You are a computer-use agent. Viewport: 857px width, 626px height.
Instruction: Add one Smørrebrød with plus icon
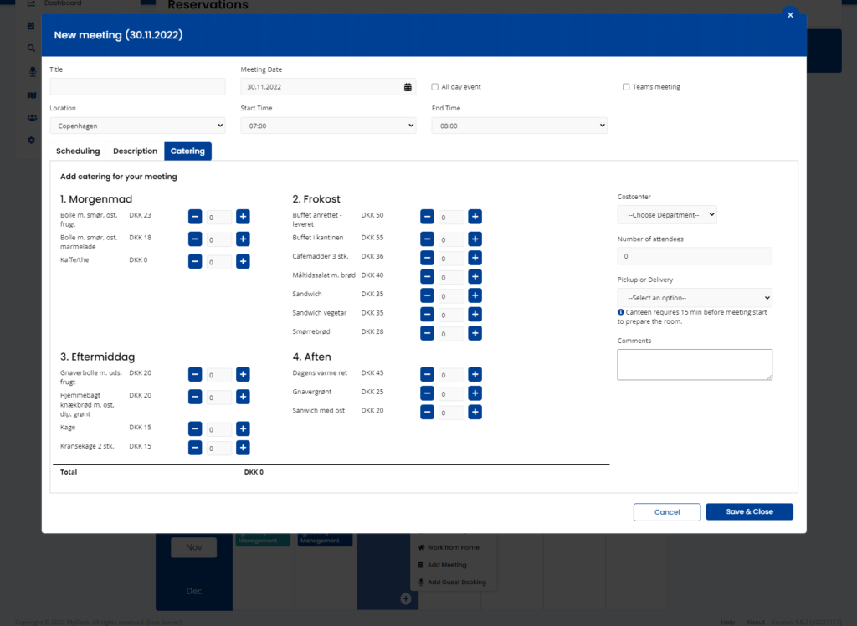click(x=475, y=333)
